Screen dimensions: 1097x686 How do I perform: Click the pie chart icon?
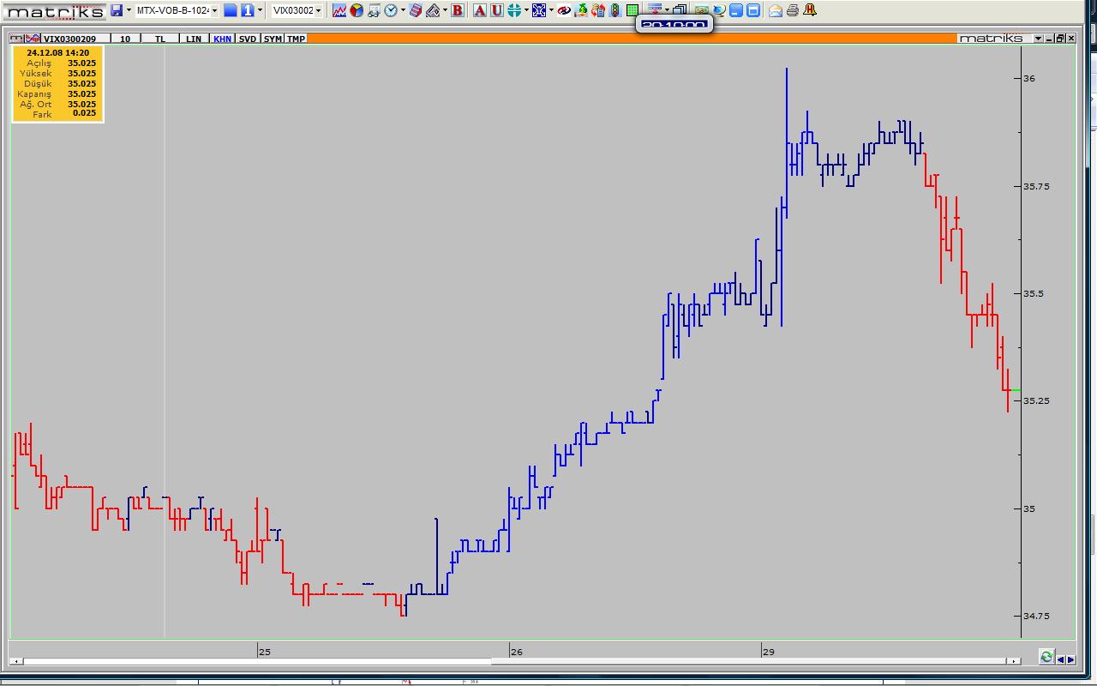pyautogui.click(x=357, y=10)
